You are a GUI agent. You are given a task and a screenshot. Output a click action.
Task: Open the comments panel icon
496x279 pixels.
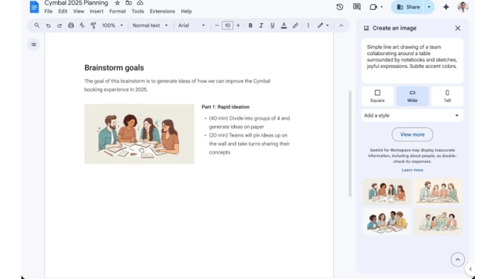[356, 7]
